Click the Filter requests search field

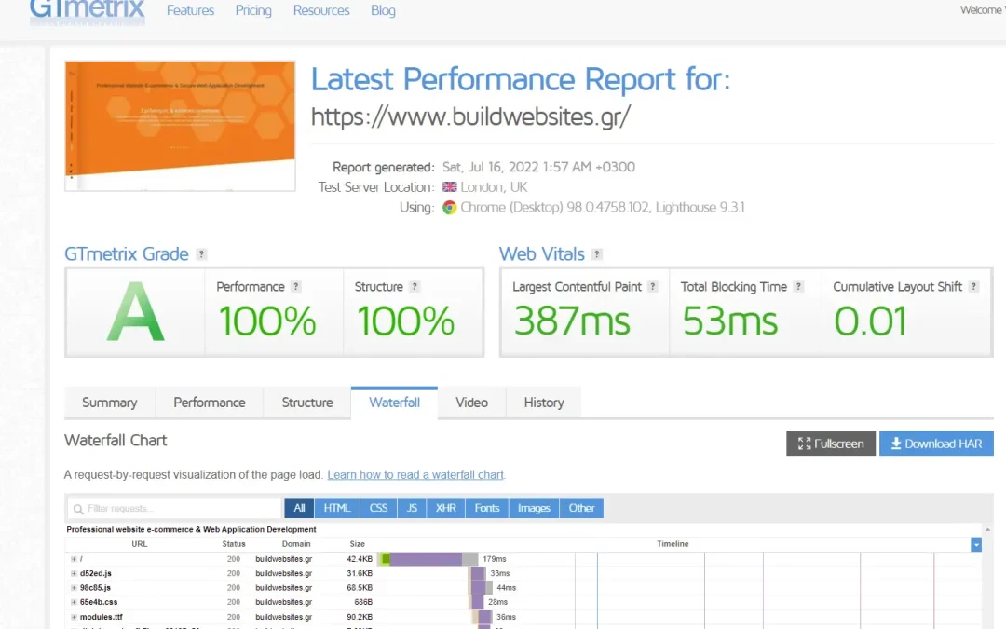tap(174, 508)
